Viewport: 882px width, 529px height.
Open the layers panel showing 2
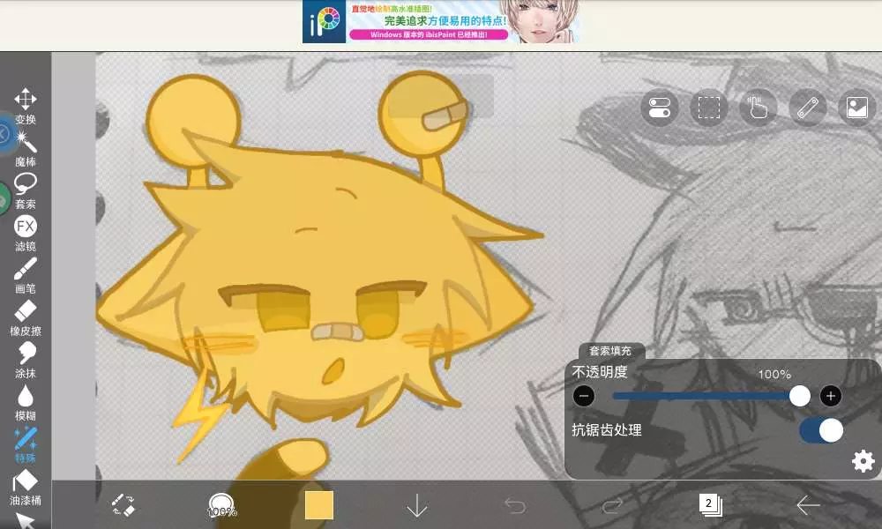[x=710, y=505]
